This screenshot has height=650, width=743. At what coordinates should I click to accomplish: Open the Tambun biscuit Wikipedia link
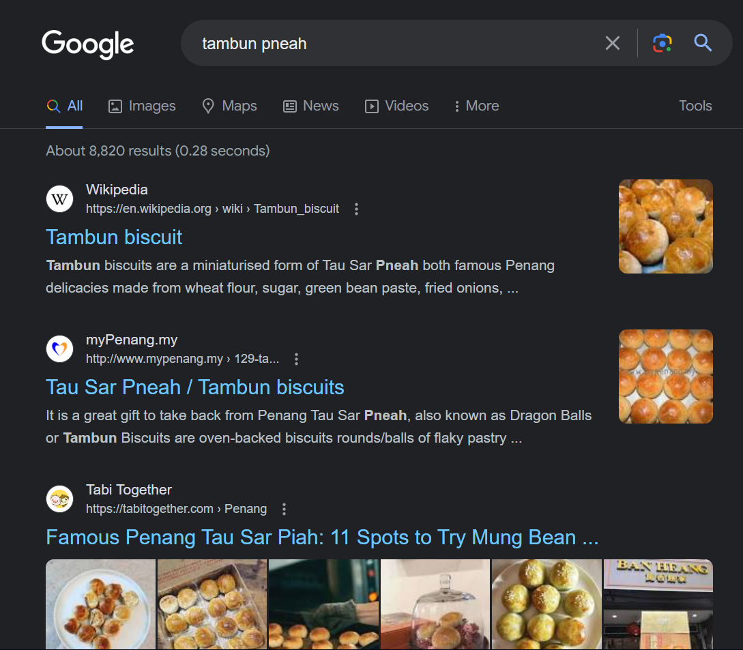tap(114, 237)
